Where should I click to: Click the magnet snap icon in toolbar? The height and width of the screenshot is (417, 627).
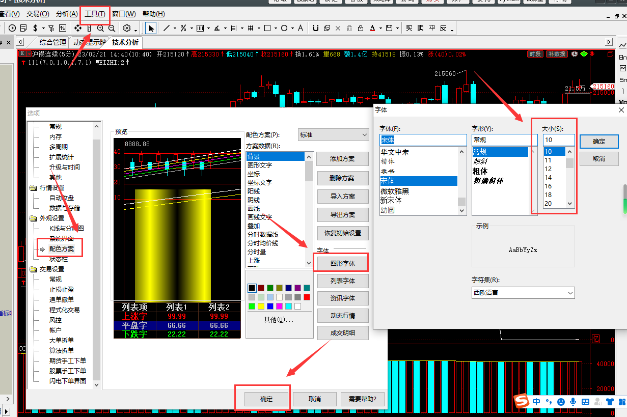(x=316, y=28)
